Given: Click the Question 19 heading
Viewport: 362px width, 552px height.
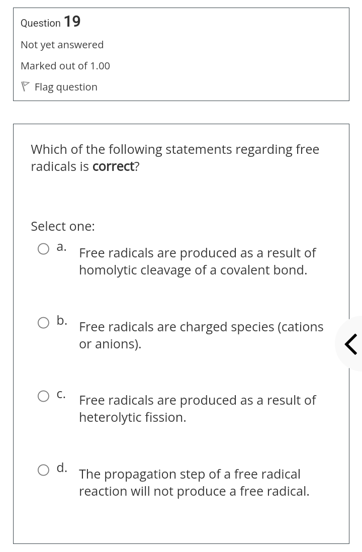Looking at the screenshot, I should (50, 22).
